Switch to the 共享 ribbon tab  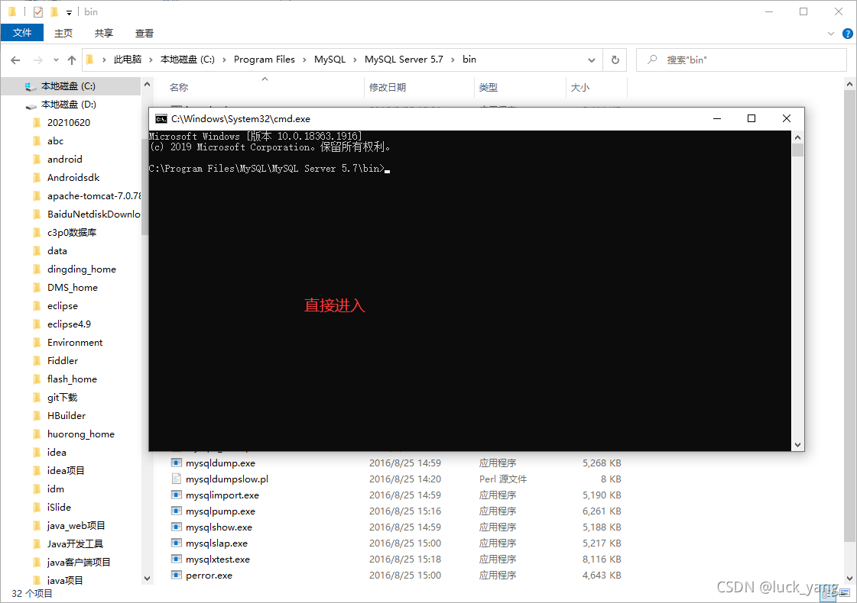pos(104,34)
